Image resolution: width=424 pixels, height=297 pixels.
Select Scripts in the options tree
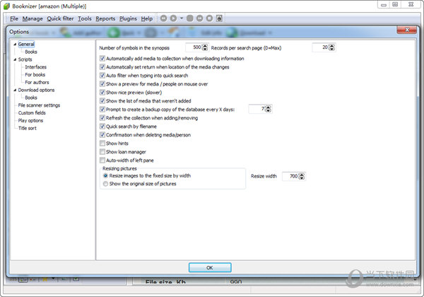[x=25, y=59]
